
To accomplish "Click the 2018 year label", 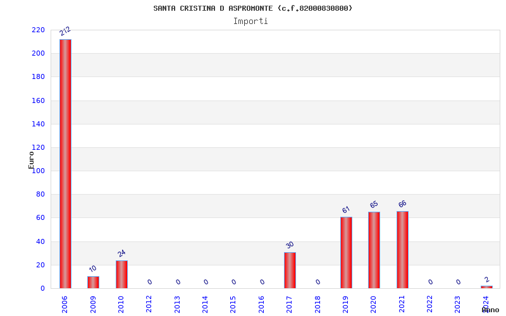I will click(x=318, y=305).
